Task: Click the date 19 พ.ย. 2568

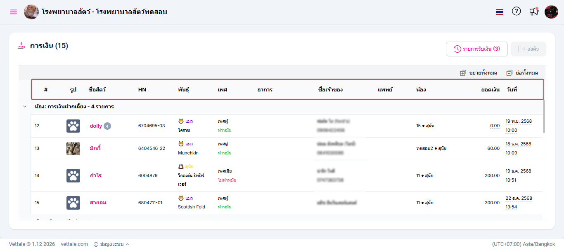Action: click(x=518, y=121)
